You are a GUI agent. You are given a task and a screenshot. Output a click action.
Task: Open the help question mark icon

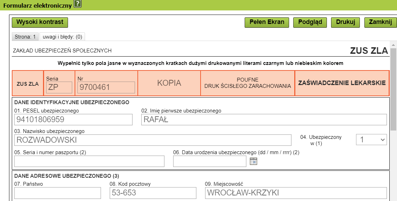77,4
